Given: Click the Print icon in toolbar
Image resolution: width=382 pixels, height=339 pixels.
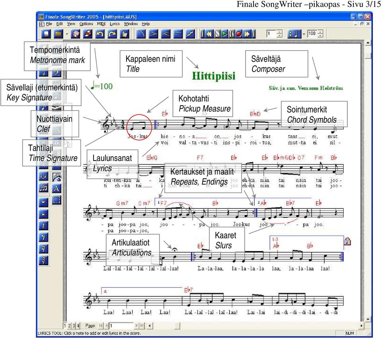Looking at the screenshot, I should click(x=88, y=34).
